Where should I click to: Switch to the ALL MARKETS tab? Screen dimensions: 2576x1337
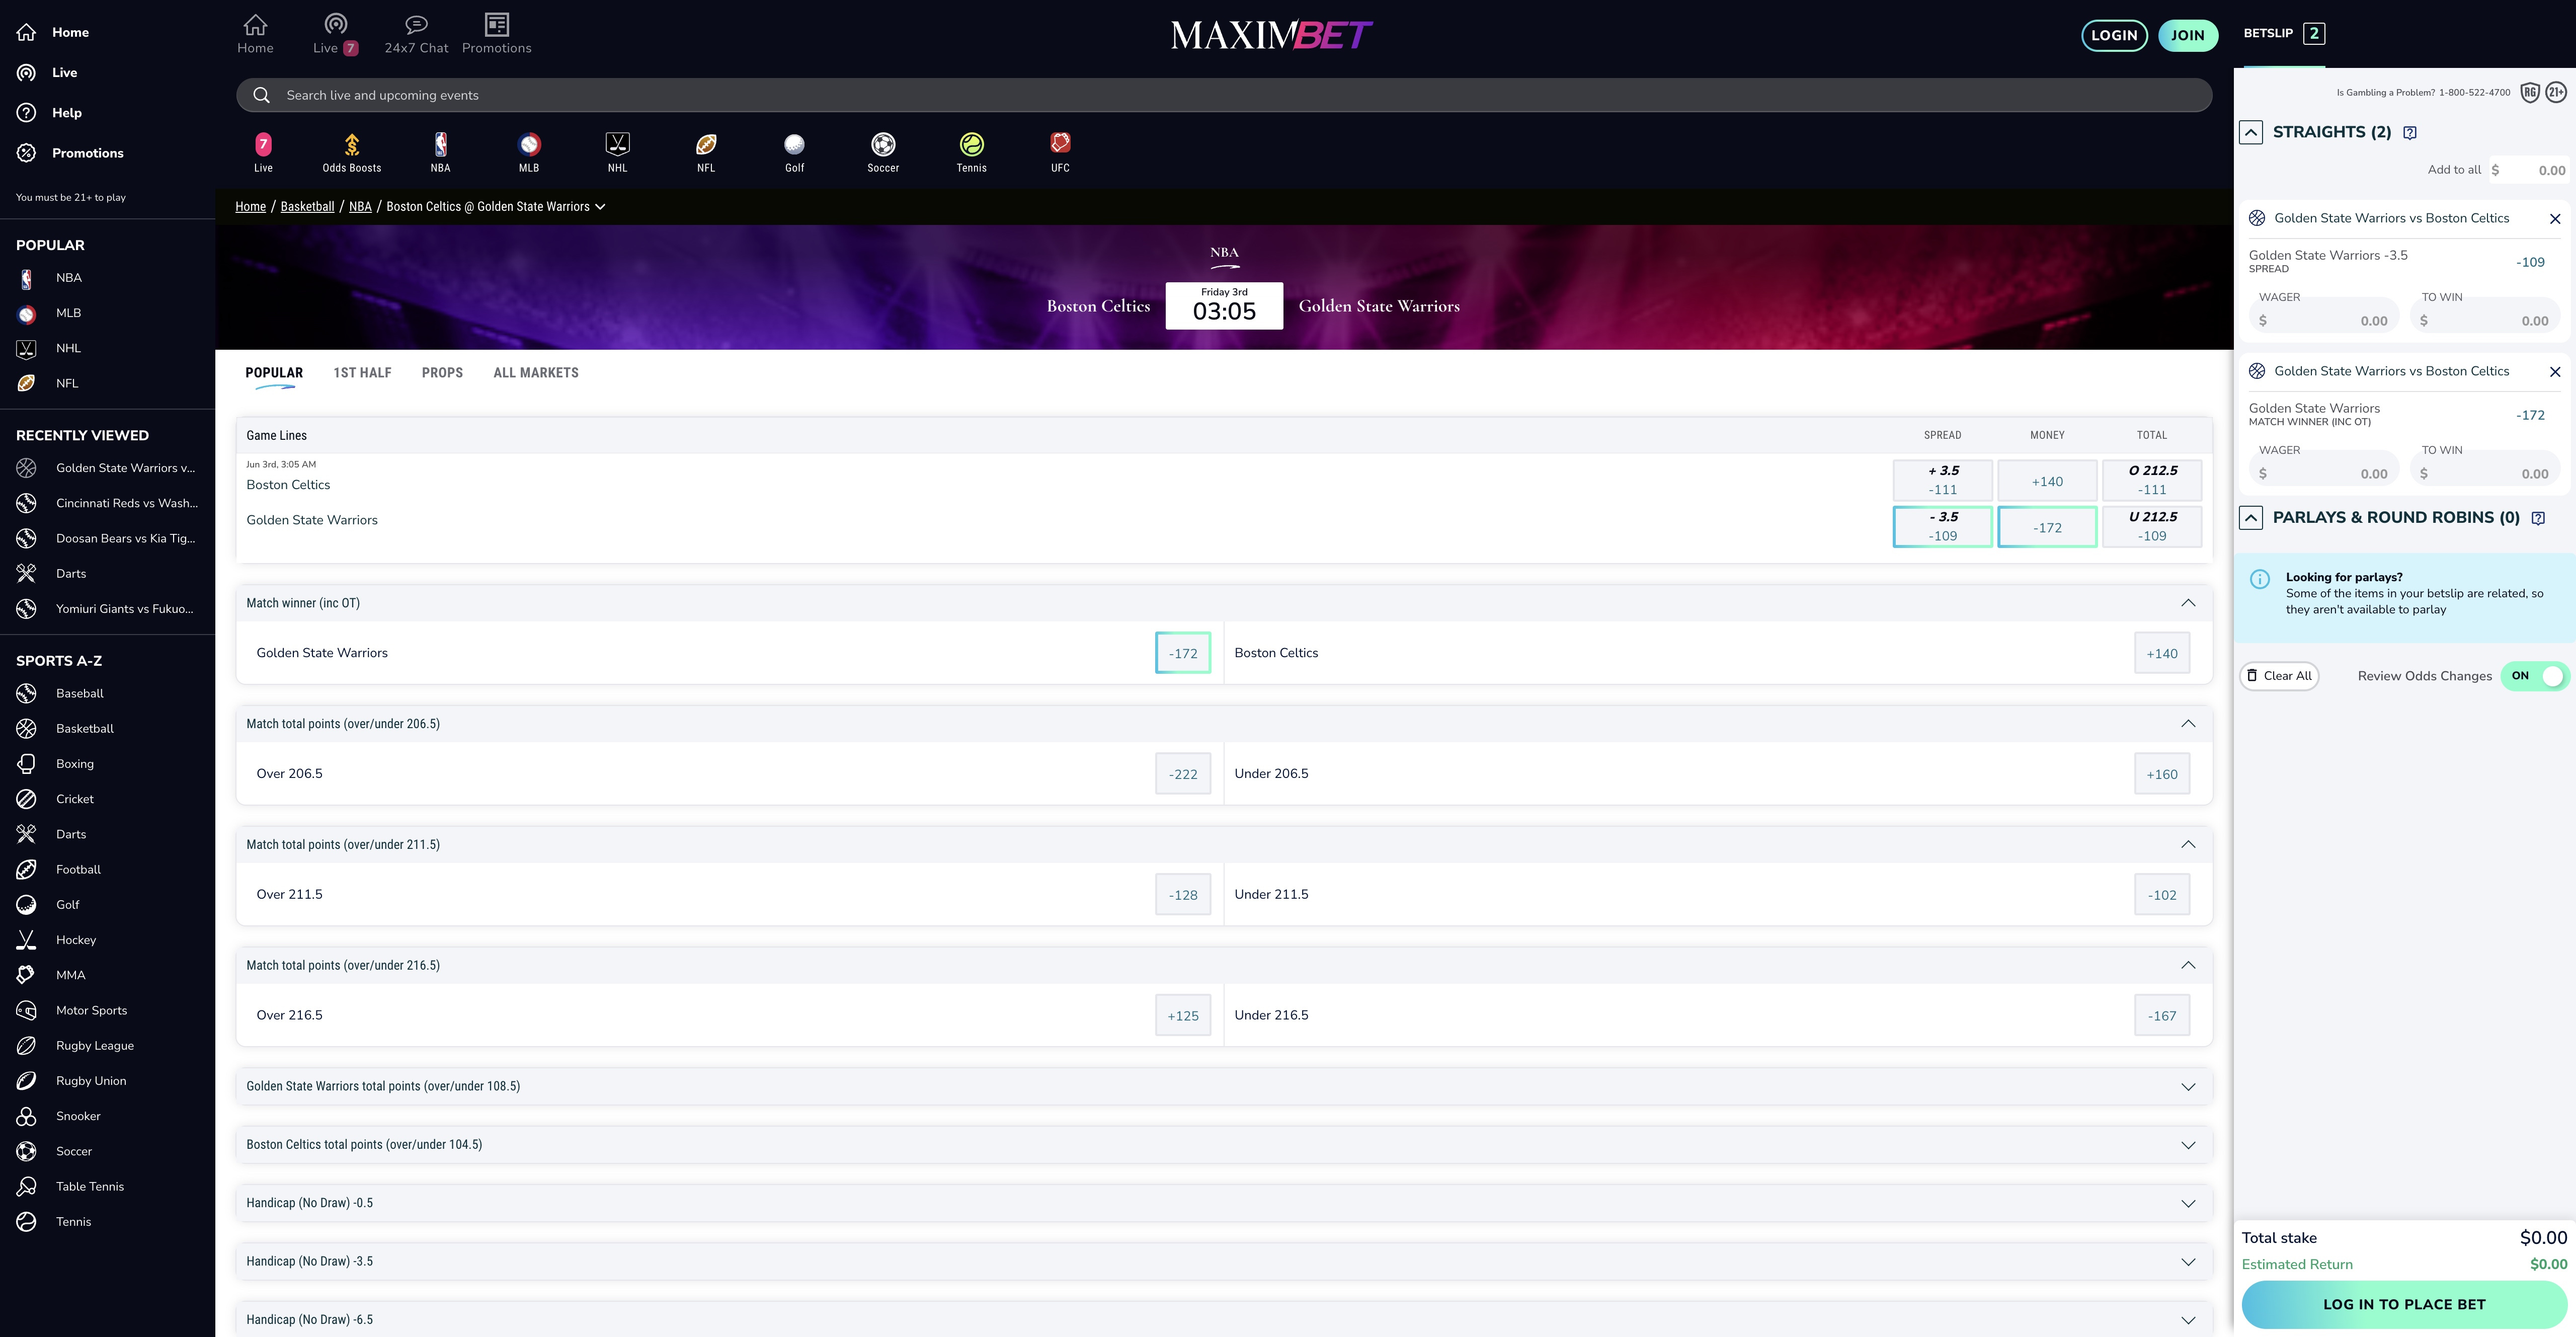pos(535,373)
